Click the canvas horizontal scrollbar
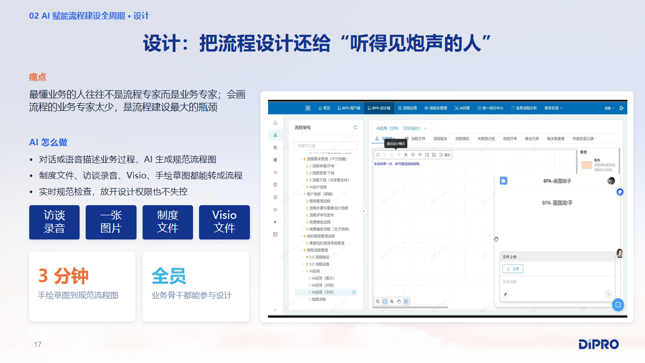This screenshot has width=645, height=363. click(411, 307)
